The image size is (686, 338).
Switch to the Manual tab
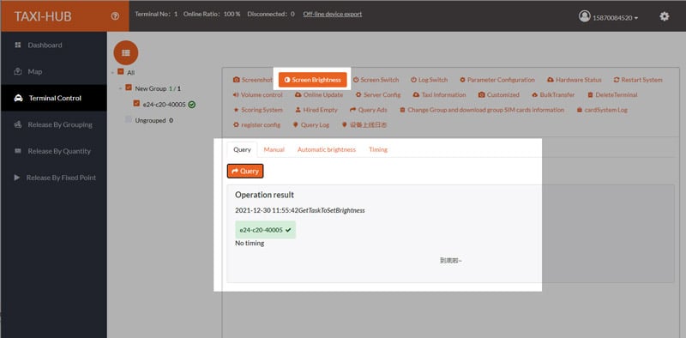tap(274, 150)
